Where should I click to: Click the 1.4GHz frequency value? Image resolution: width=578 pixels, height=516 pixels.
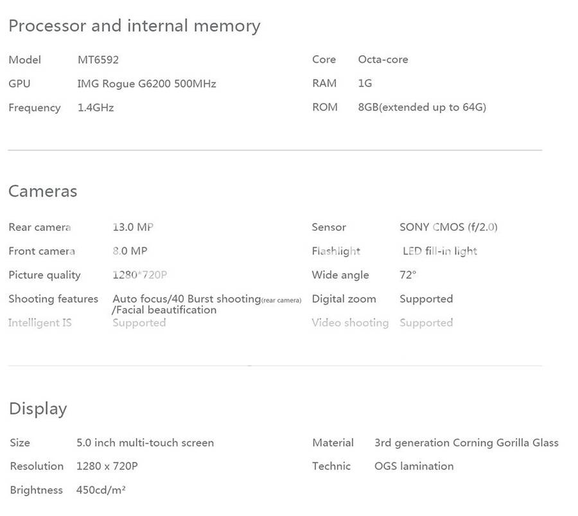95,107
